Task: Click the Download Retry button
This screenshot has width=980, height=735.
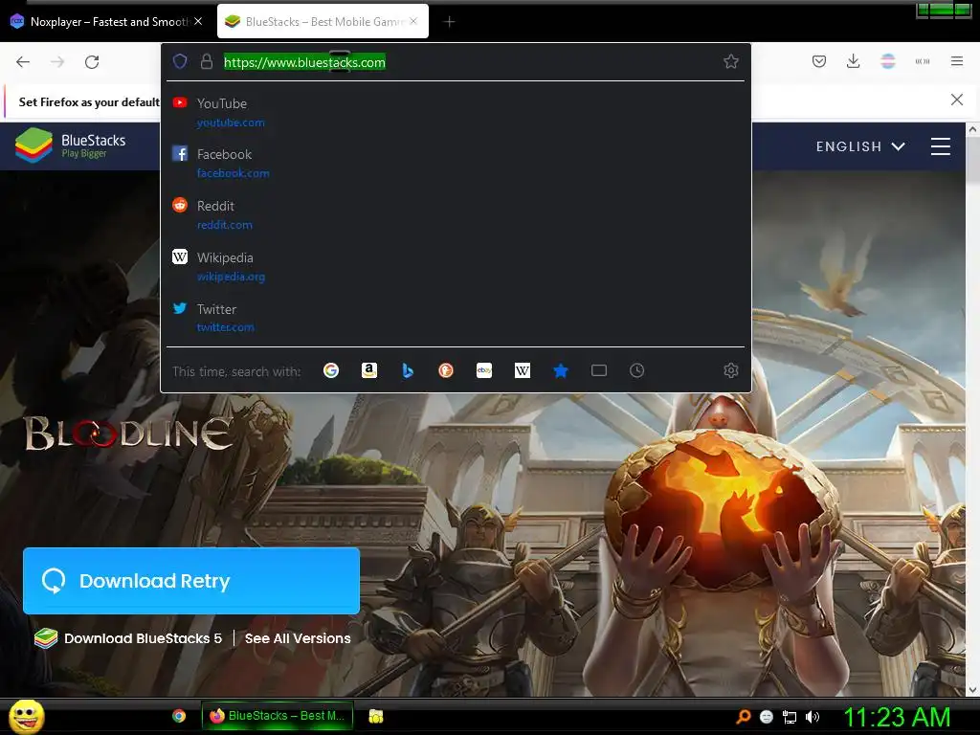Action: tap(191, 581)
